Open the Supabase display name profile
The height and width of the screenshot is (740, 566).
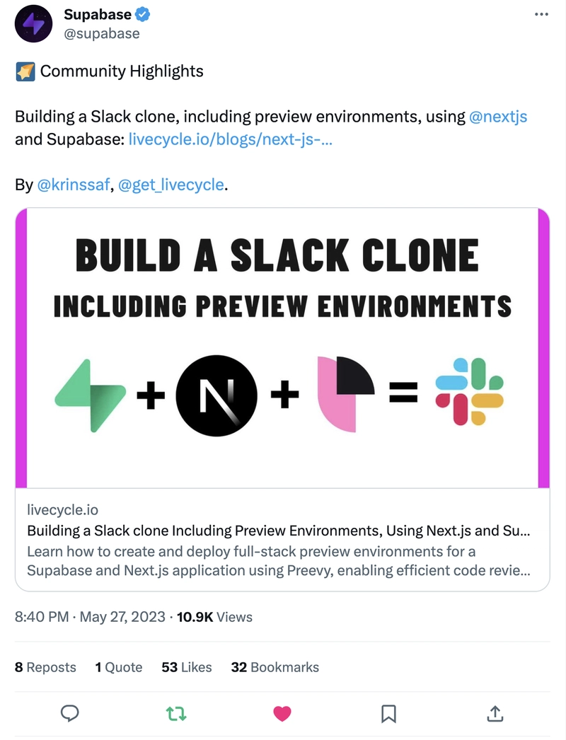98,15
